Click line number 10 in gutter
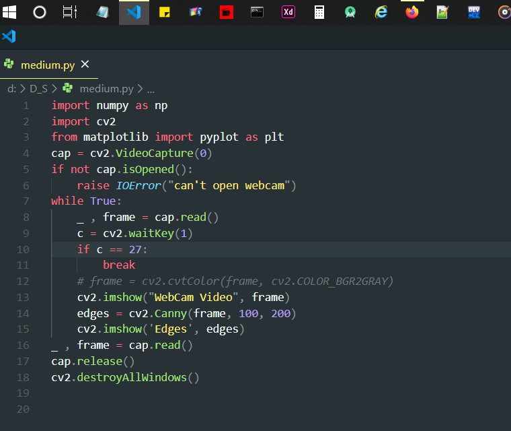 (x=23, y=249)
